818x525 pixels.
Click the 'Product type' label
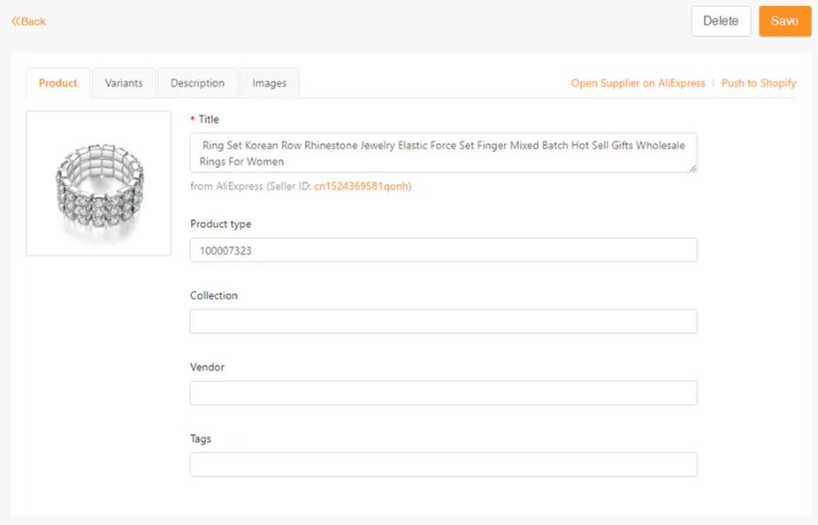(x=221, y=224)
